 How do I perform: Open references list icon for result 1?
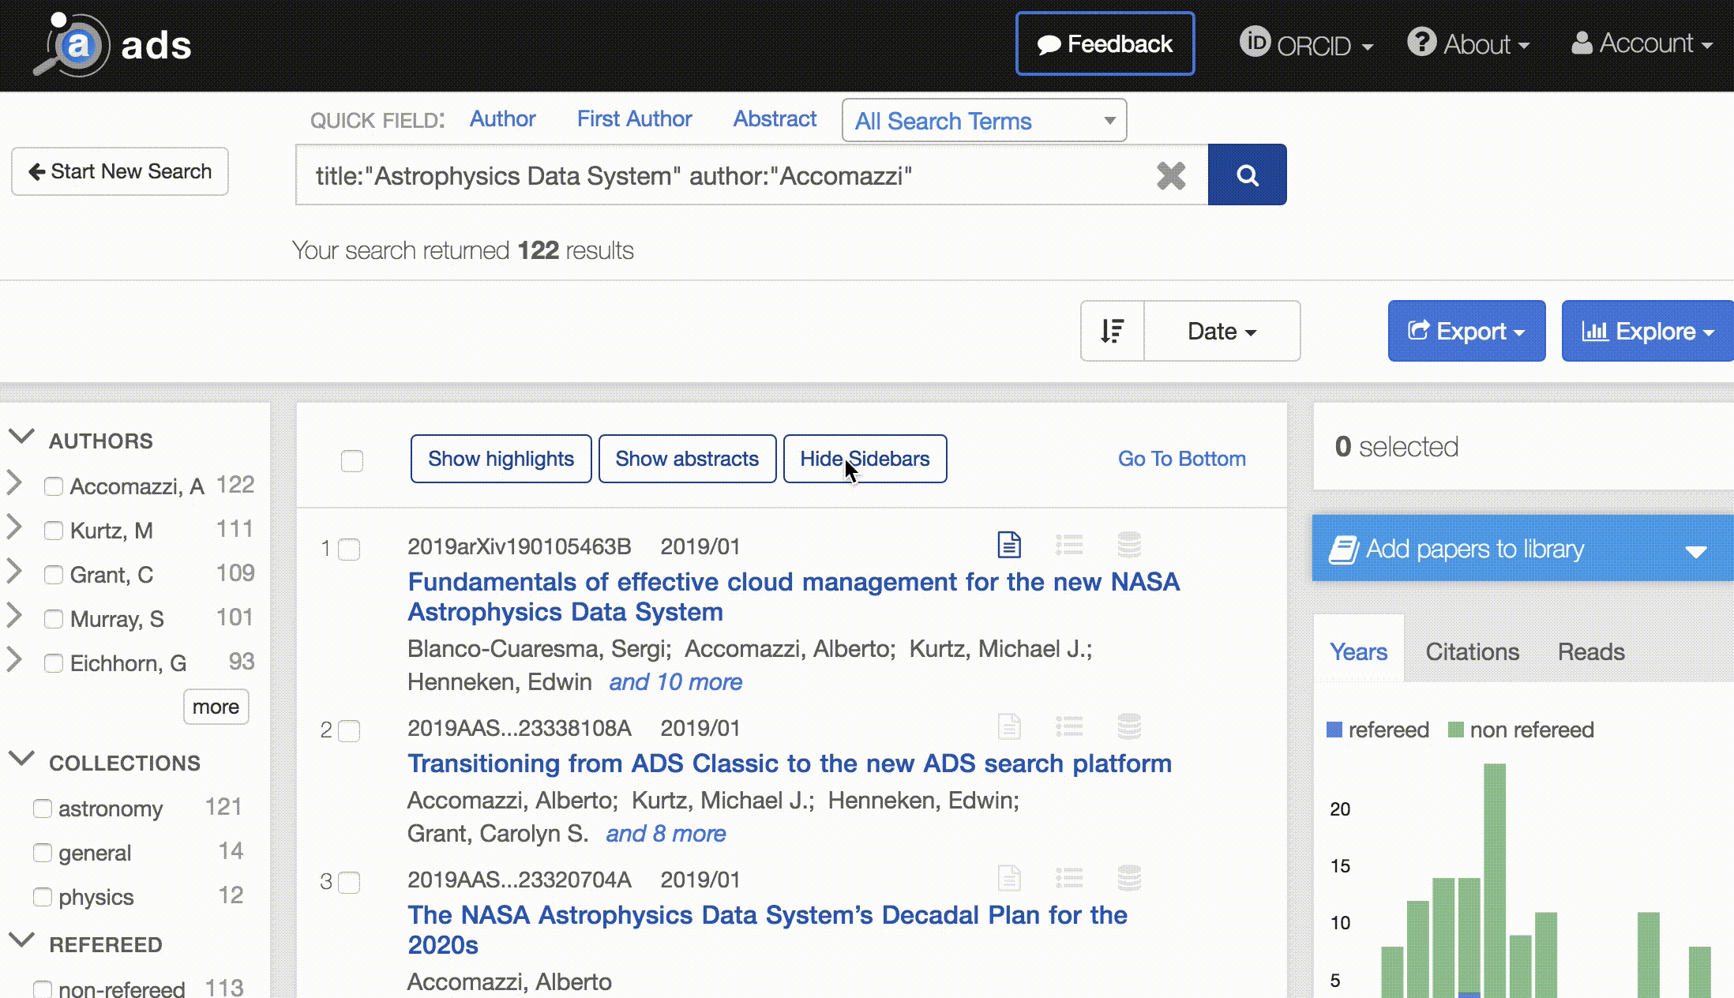[1069, 545]
